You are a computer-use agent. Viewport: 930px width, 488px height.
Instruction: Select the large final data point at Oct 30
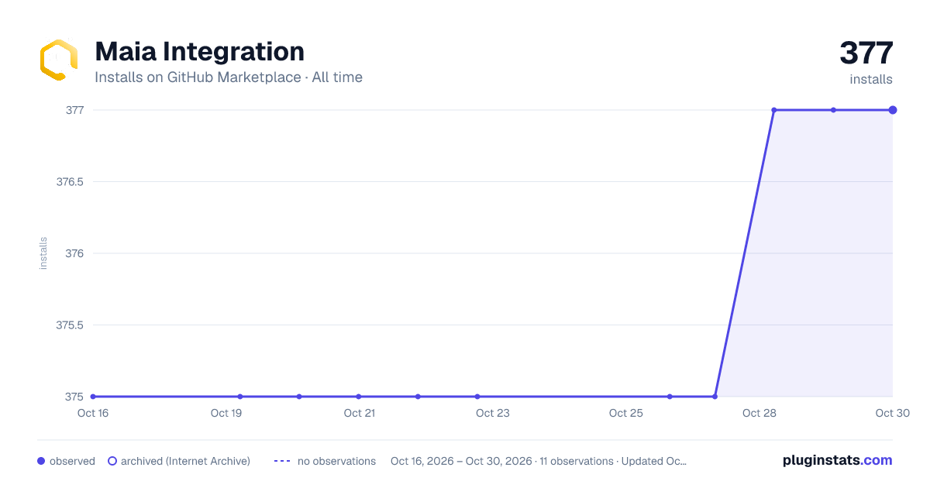tap(893, 110)
